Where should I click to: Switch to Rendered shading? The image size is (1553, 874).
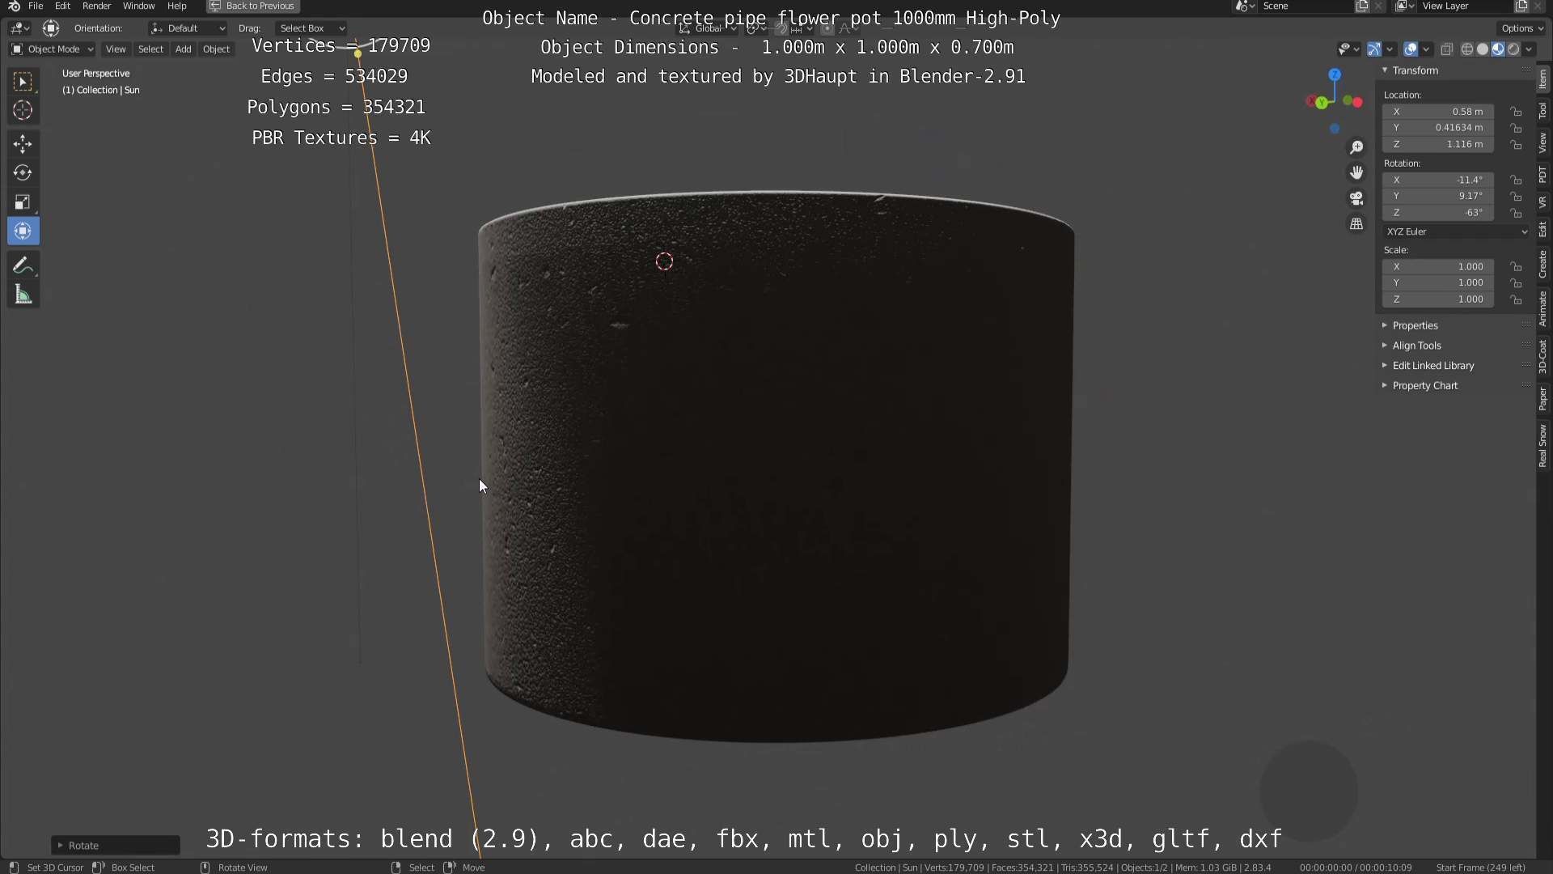[1513, 49]
